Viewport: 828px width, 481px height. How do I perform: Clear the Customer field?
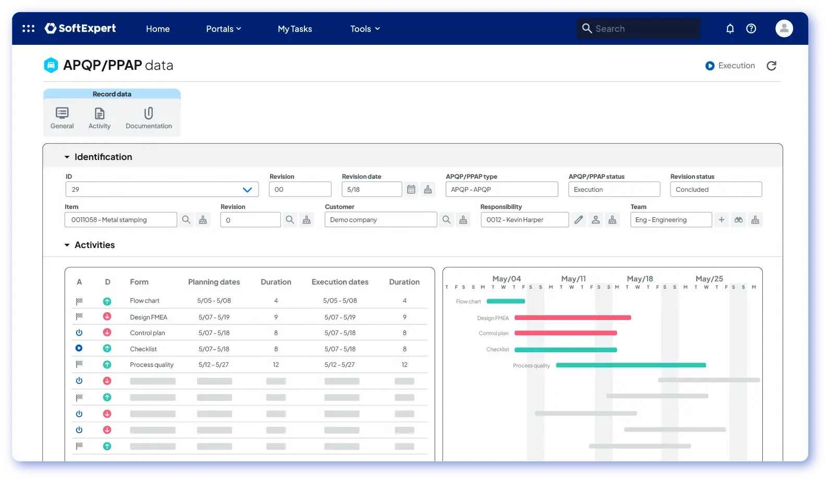[463, 220]
